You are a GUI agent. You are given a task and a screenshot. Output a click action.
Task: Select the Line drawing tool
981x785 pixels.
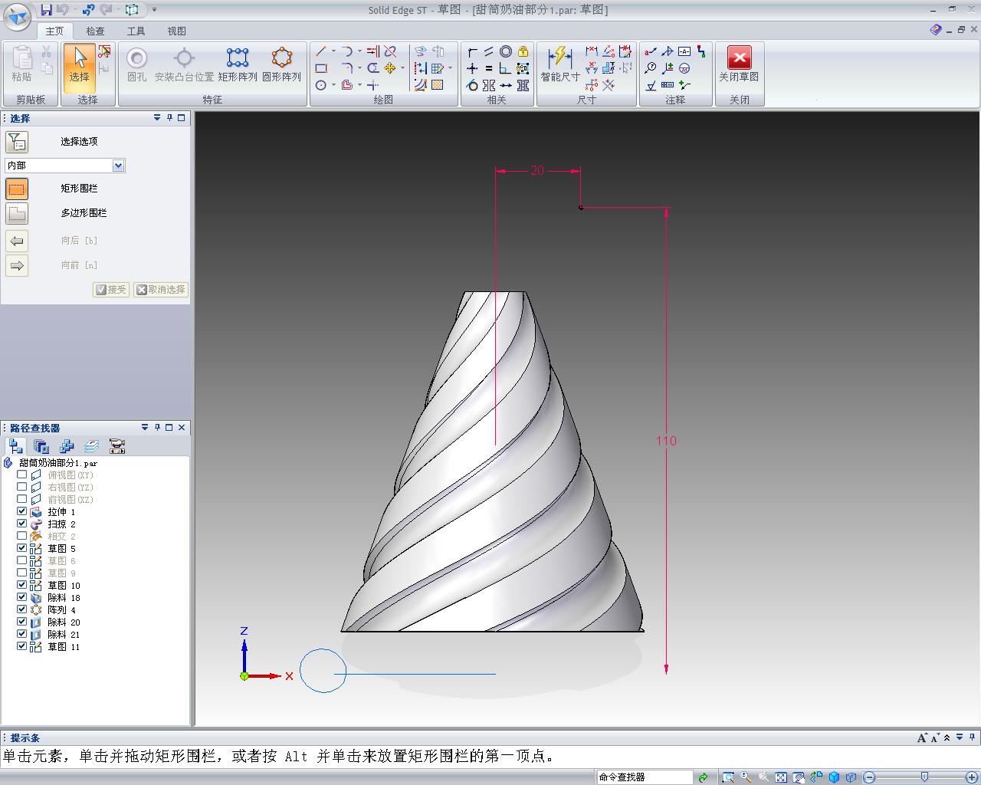pyautogui.click(x=321, y=51)
